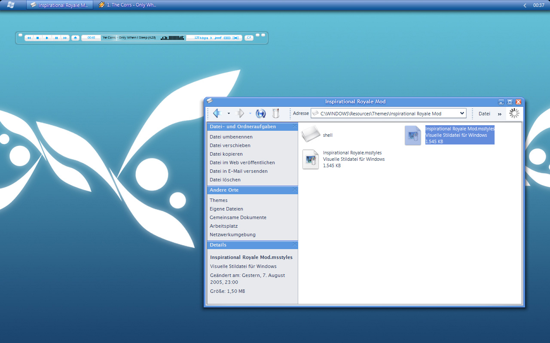Image resolution: width=550 pixels, height=343 pixels.
Task: Click the 'shell' folder name
Action: (x=328, y=135)
